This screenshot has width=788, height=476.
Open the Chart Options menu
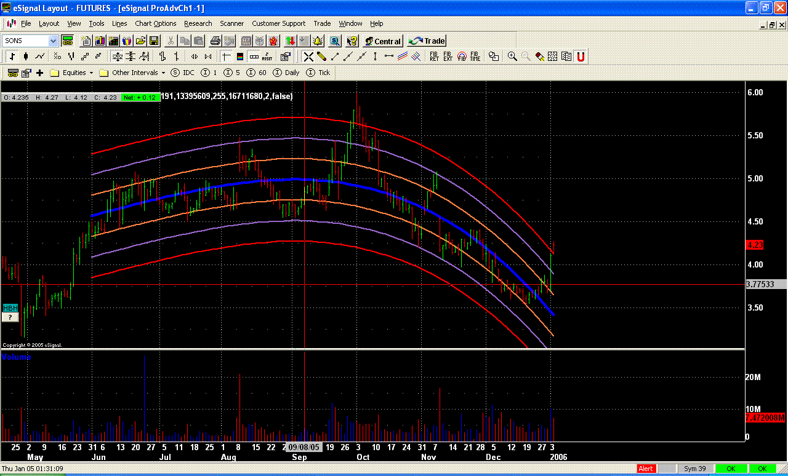pos(155,23)
